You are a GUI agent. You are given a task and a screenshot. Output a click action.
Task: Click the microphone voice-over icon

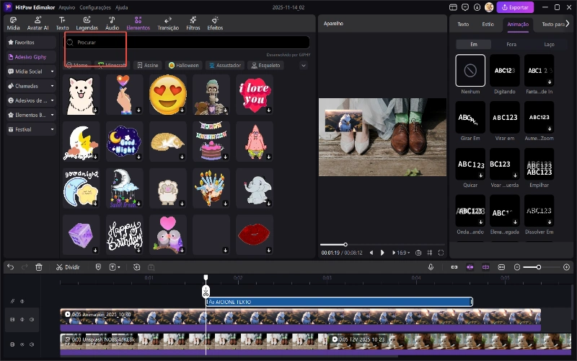pos(431,267)
